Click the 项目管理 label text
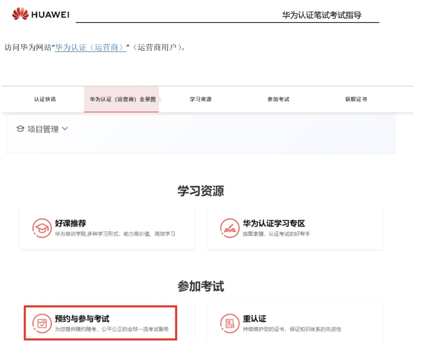The image size is (431, 342). pos(43,129)
